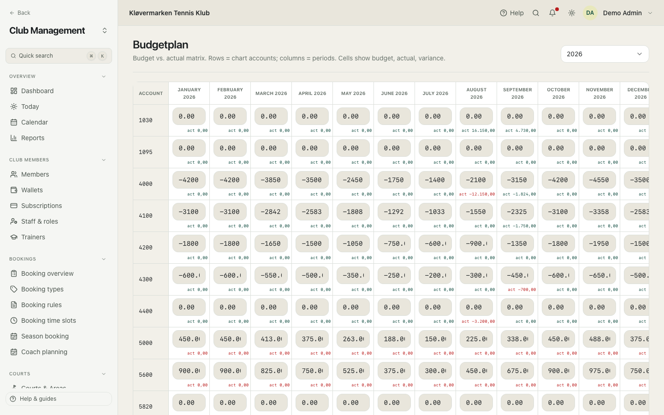The height and width of the screenshot is (415, 664).
Task: Open the notifications bell icon
Action: pyautogui.click(x=552, y=13)
